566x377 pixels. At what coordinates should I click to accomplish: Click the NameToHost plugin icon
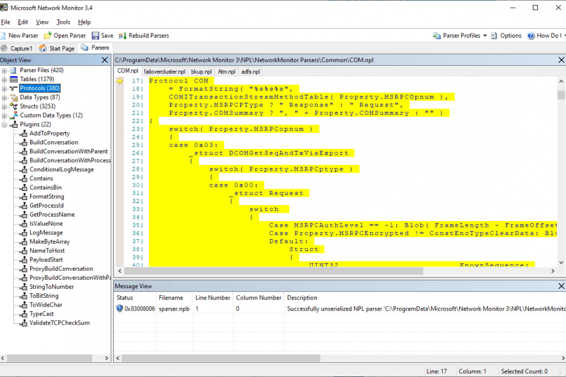[24, 250]
